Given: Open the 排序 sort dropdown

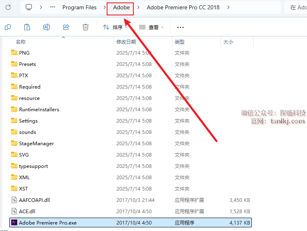Looking at the screenshot, I should tap(115, 28).
